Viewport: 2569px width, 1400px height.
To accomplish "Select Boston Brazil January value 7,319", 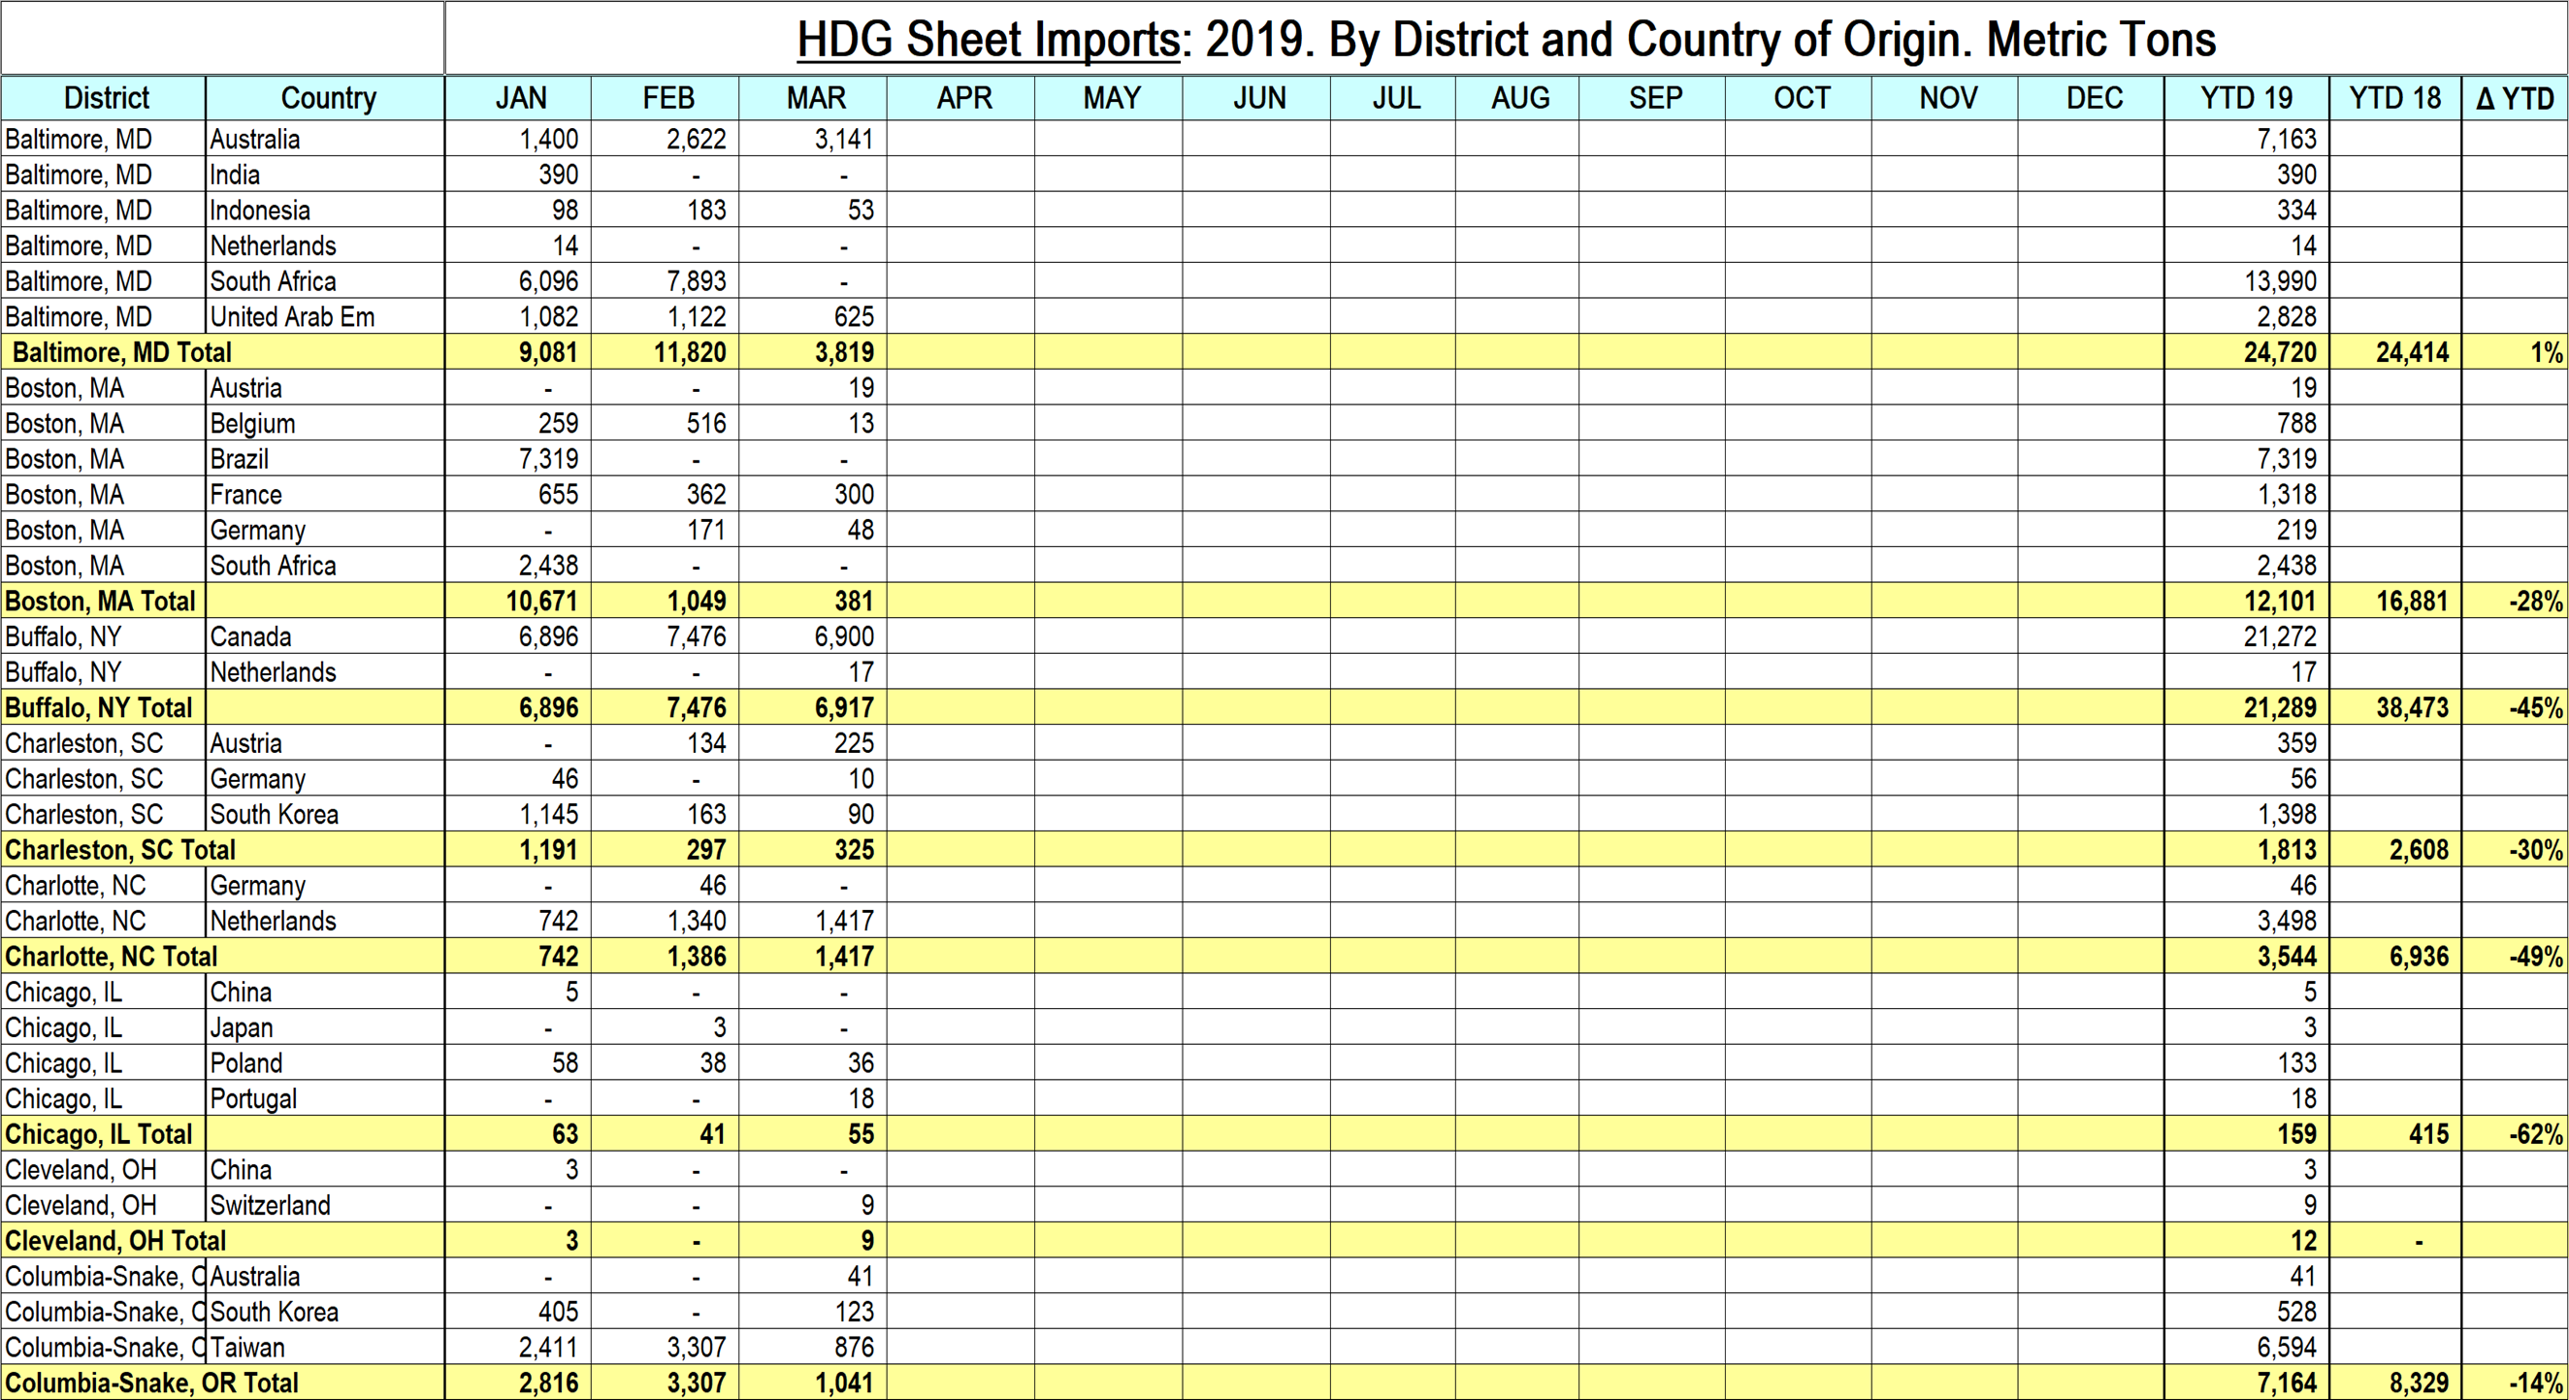I will click(x=547, y=459).
